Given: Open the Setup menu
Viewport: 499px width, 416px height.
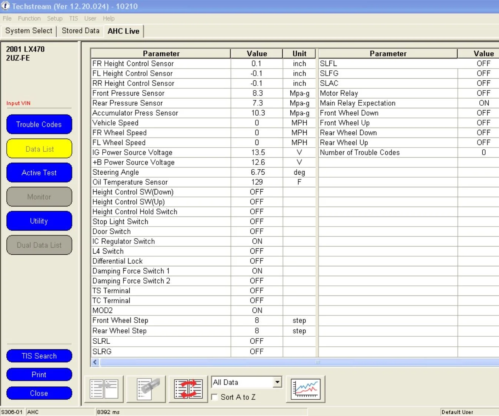Looking at the screenshot, I should (55, 18).
